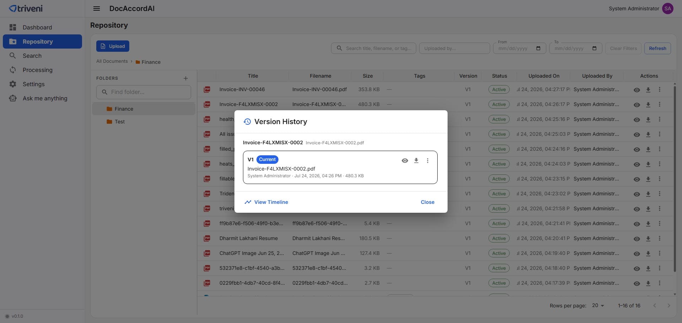View Invoice-INV-00046 with eye icon

point(637,90)
